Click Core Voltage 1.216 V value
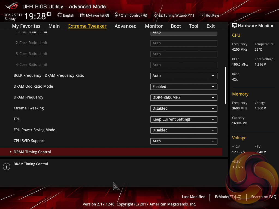The height and width of the screenshot is (209, 279). (260, 64)
